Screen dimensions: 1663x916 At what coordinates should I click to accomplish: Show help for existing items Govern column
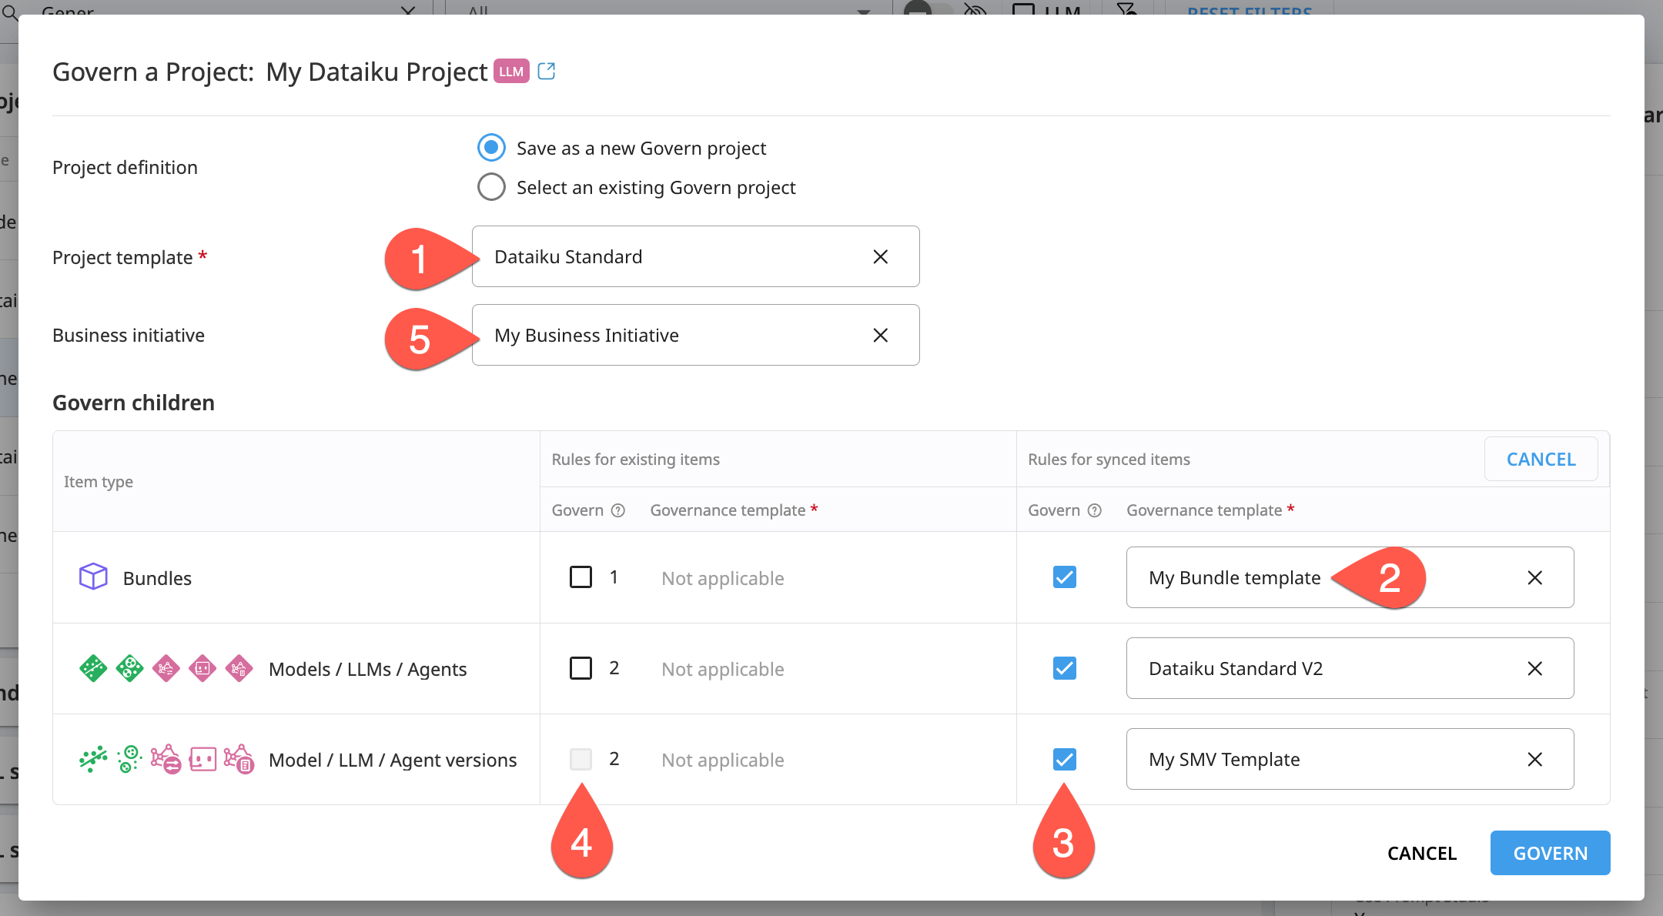[617, 510]
